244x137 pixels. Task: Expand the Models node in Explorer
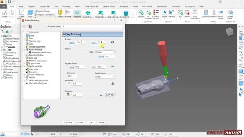[2, 69]
